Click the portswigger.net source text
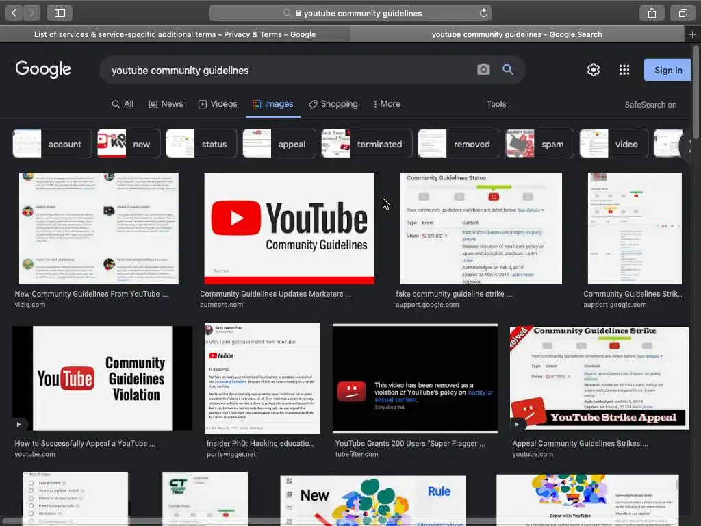Viewport: 701px width, 526px height. pyautogui.click(x=231, y=454)
